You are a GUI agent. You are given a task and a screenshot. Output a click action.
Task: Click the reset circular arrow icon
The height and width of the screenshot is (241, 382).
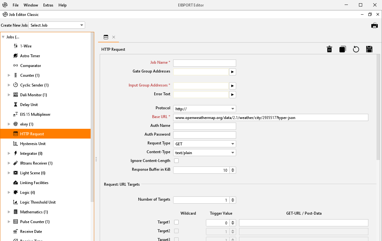356,49
